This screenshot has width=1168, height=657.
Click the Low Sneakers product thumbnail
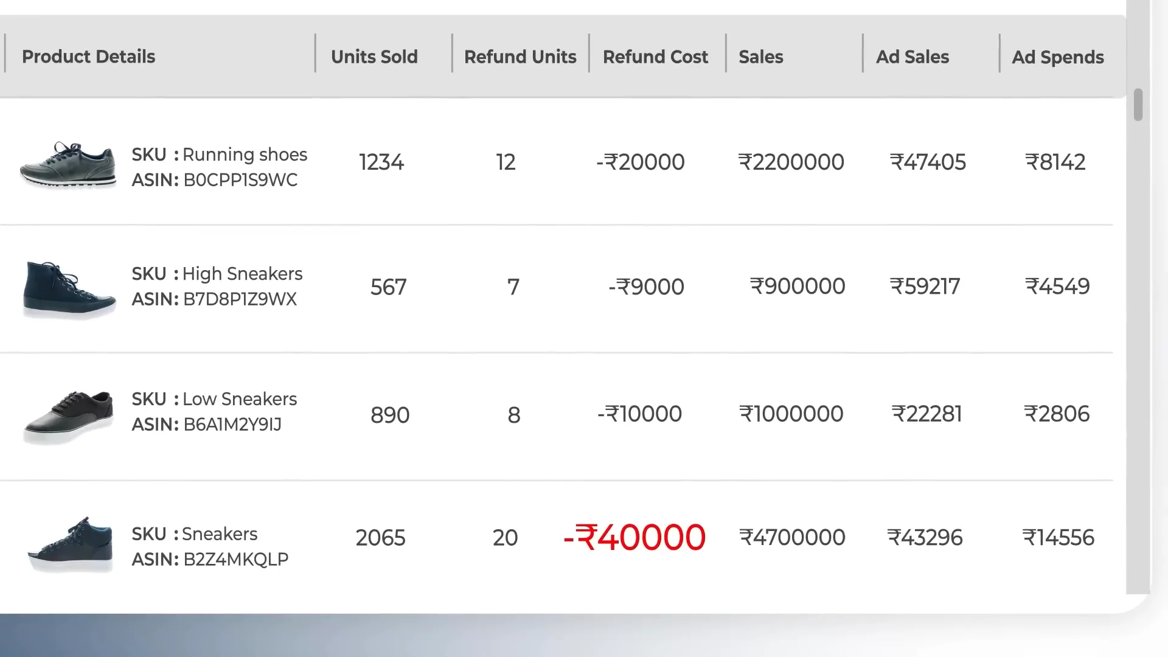(68, 417)
